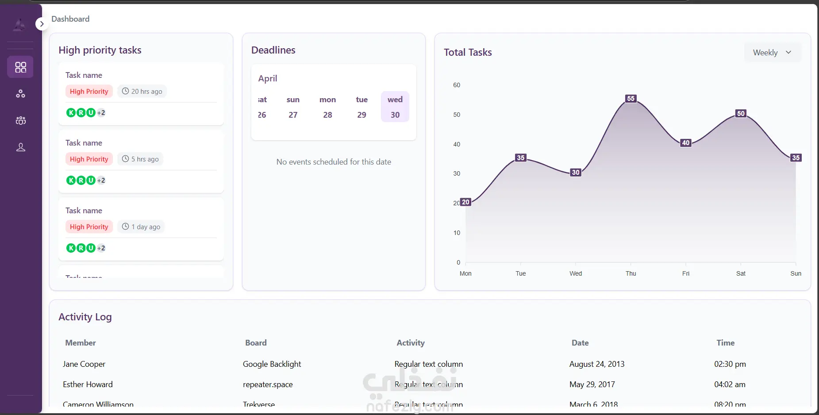Click the green U avatar on second task
Image resolution: width=819 pixels, height=415 pixels.
point(91,180)
